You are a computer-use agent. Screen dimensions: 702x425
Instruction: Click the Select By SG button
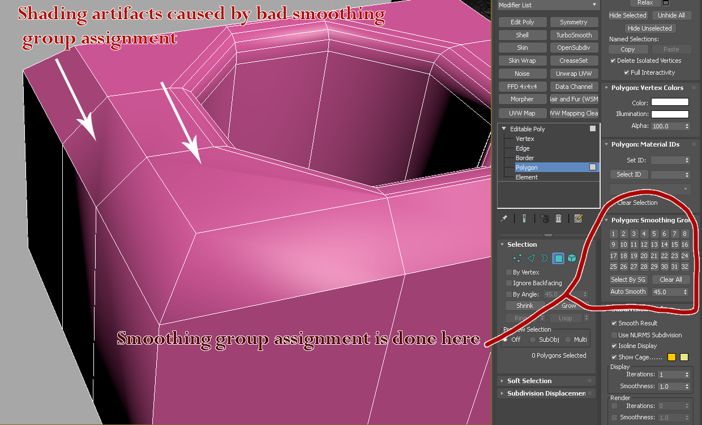pyautogui.click(x=628, y=280)
